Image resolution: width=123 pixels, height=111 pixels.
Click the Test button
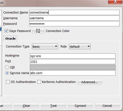pos(53,106)
